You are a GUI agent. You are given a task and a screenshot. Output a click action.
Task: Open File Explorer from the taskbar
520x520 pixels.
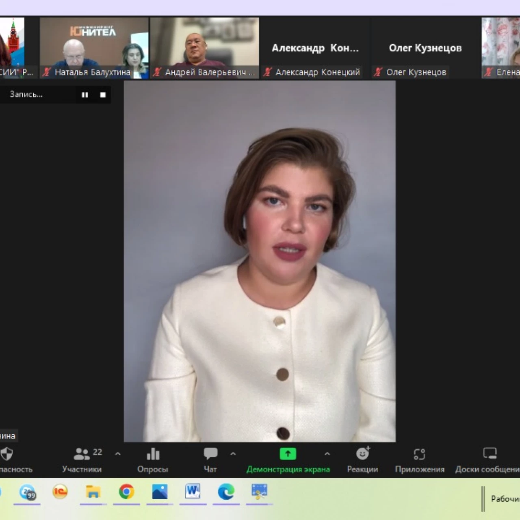[93, 492]
